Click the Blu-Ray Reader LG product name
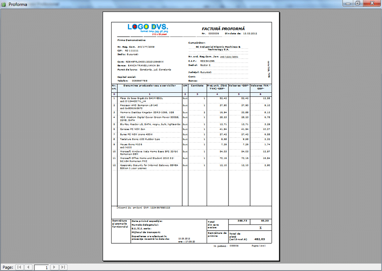This screenshot has height=271, width=382. (150, 124)
